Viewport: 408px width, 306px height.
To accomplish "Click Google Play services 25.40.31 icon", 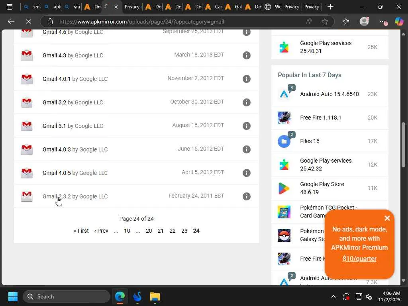I will [x=284, y=47].
